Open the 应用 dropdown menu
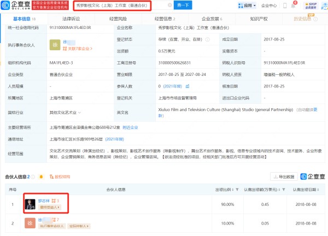Viewport: 328px width, 236px height. tap(247, 5)
